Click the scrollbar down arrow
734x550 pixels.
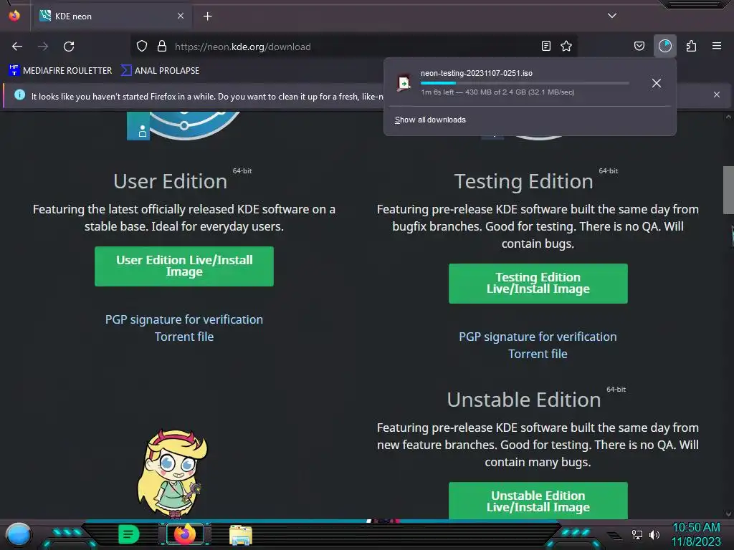pyautogui.click(x=728, y=514)
